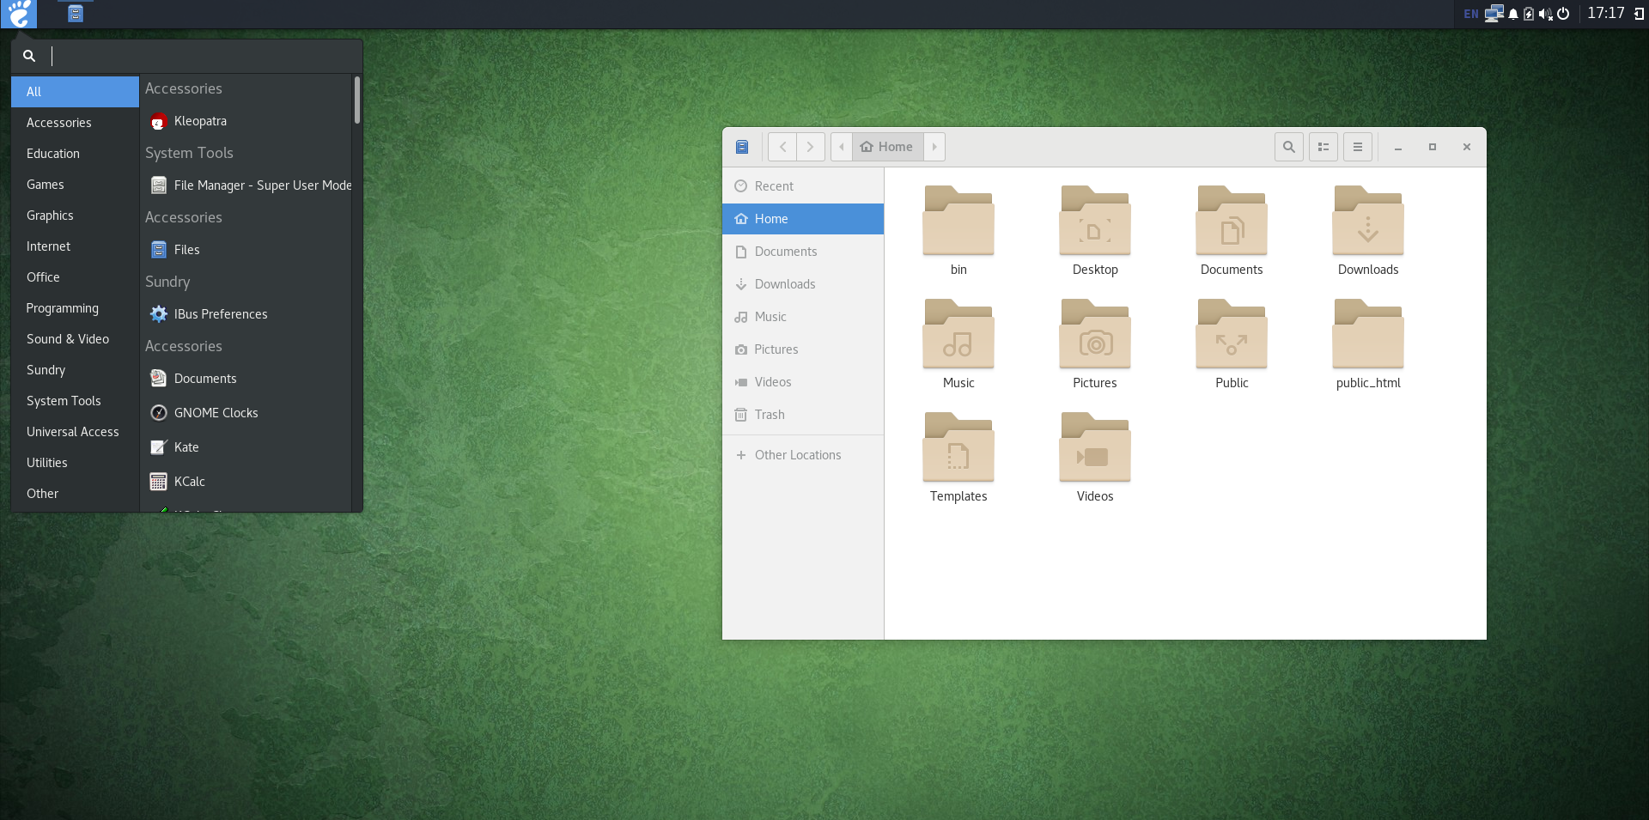
Task: Launch KCalc calculator from menu
Action: tap(189, 482)
